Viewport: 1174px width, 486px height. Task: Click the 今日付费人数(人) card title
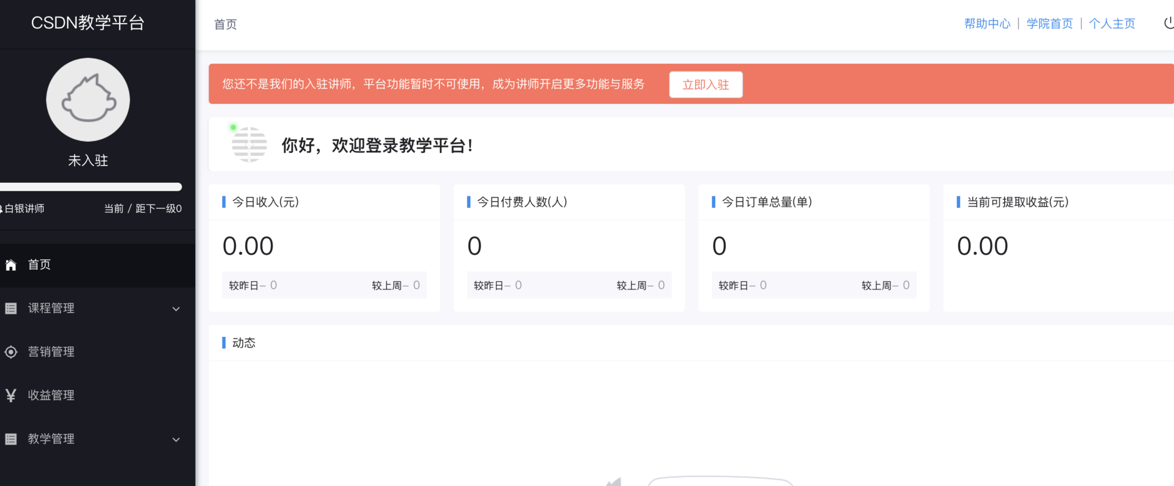(x=522, y=202)
